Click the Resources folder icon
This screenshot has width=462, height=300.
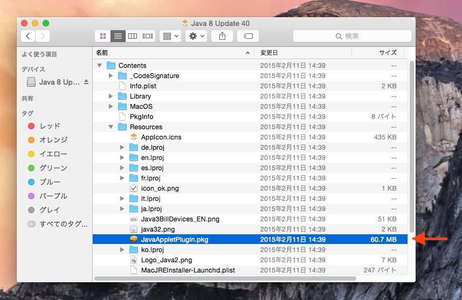tap(122, 127)
